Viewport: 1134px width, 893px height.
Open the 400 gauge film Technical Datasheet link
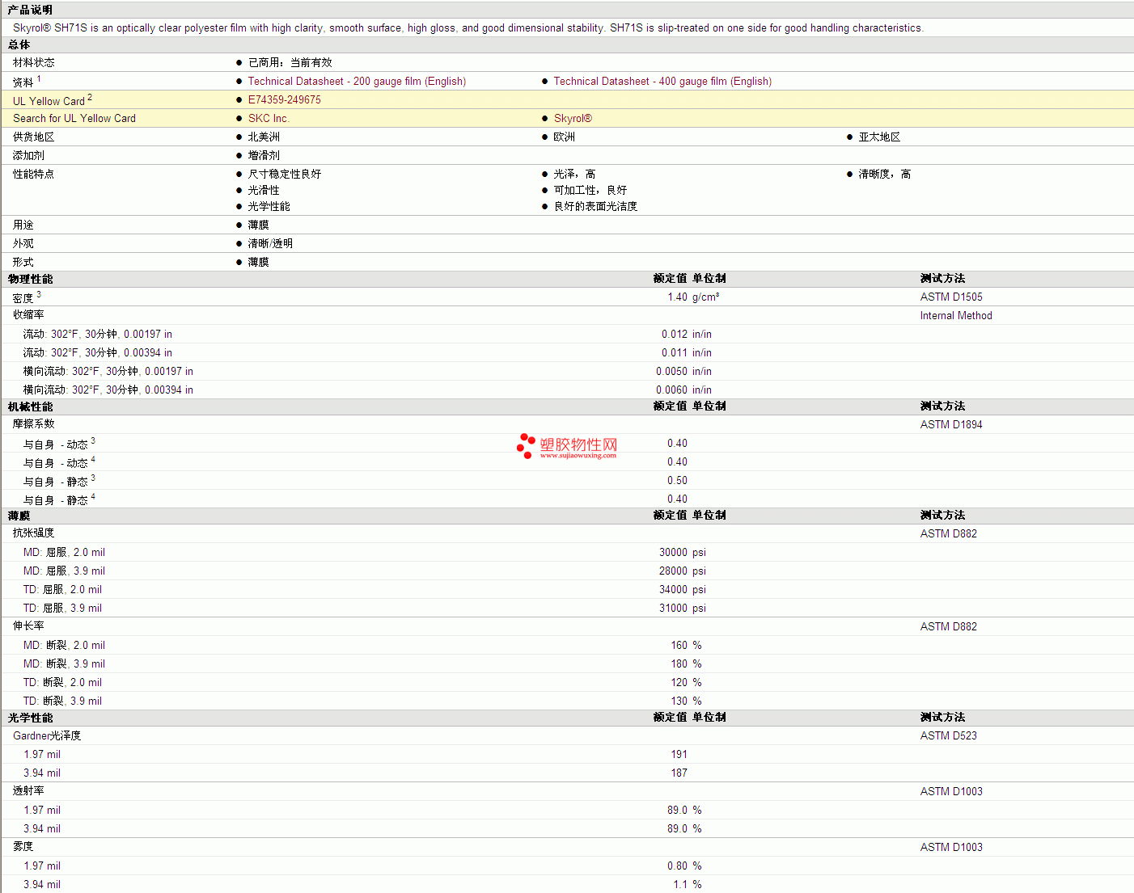click(662, 81)
